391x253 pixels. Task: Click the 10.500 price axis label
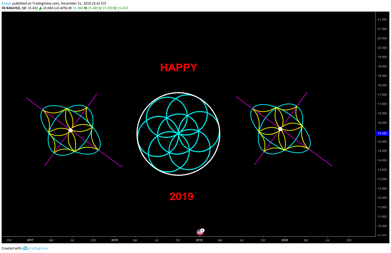pyautogui.click(x=382, y=226)
